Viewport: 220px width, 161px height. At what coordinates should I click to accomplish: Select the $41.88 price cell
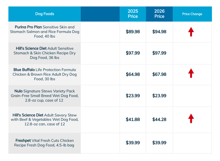click(133, 119)
